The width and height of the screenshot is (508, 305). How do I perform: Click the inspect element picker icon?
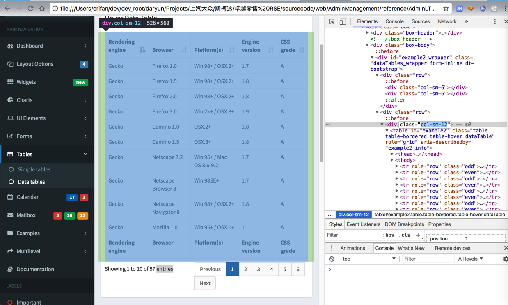point(332,22)
